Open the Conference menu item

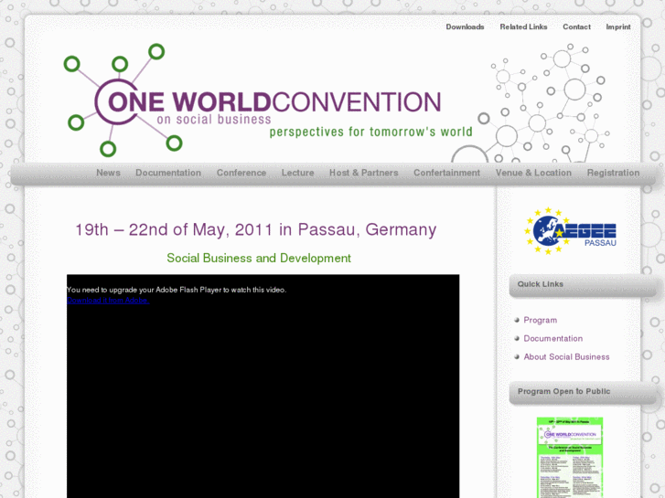point(241,173)
